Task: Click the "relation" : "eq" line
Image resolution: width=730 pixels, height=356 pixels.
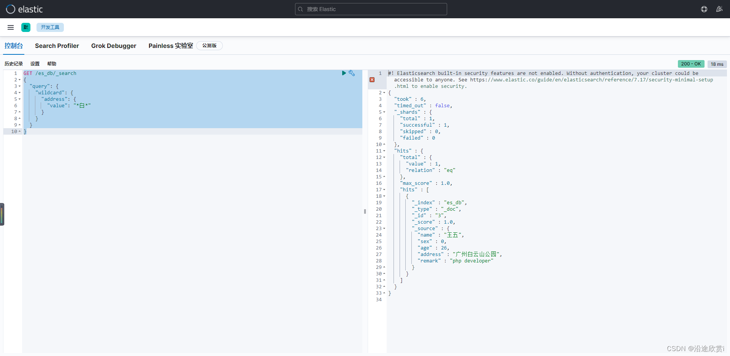Action: pyautogui.click(x=430, y=170)
